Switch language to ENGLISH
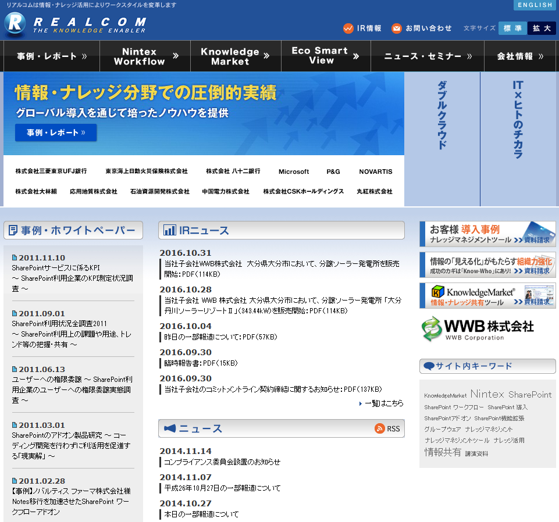The width and height of the screenshot is (559, 522). (x=535, y=5)
